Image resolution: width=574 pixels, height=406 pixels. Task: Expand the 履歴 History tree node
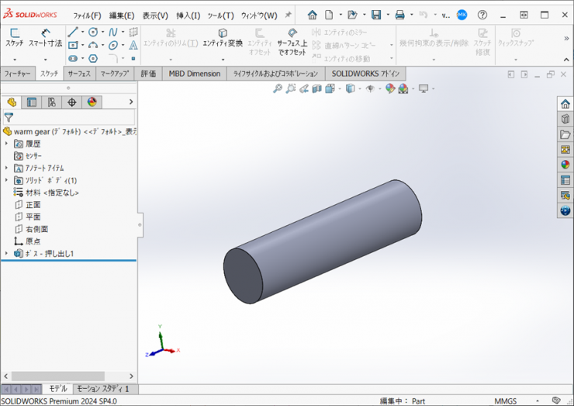coord(7,144)
